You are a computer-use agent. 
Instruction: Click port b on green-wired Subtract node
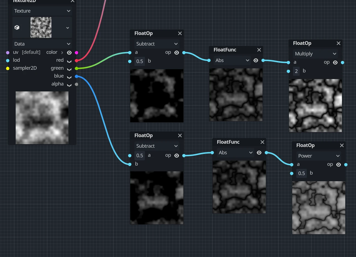coord(130,61)
